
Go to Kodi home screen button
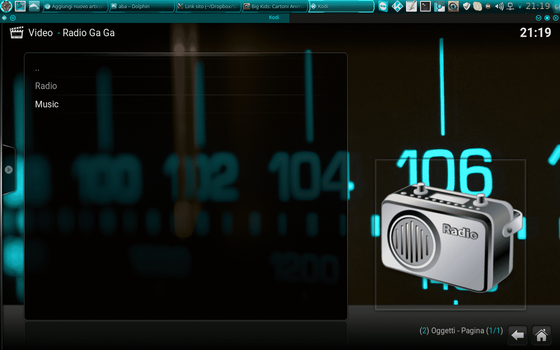pyautogui.click(x=541, y=335)
